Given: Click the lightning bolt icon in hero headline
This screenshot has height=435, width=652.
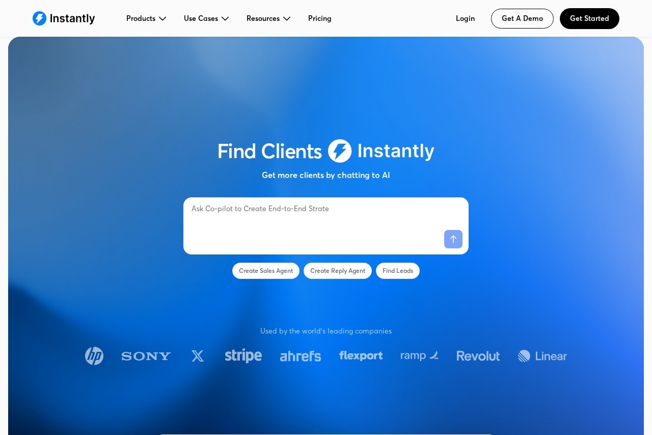Looking at the screenshot, I should [340, 151].
